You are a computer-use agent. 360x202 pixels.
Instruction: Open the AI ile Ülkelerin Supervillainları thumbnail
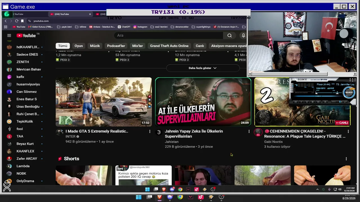point(203,102)
